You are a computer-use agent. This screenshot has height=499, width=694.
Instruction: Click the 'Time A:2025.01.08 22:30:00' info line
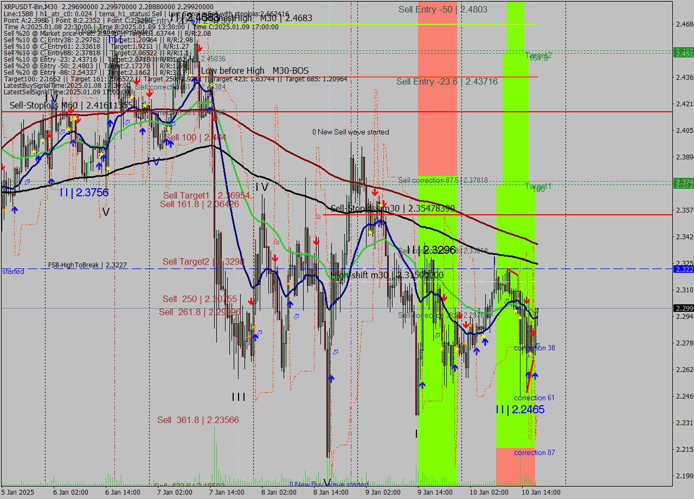(141, 27)
